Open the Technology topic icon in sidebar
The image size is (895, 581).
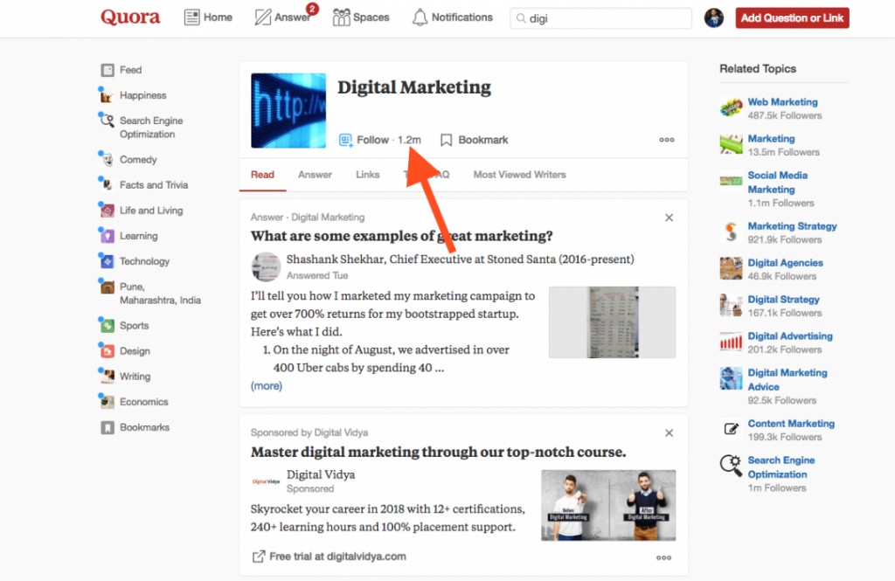107,261
